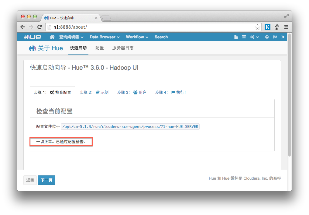Click the Hue logo in navbar
Image resolution: width=309 pixels, height=215 pixels.
click(x=33, y=37)
